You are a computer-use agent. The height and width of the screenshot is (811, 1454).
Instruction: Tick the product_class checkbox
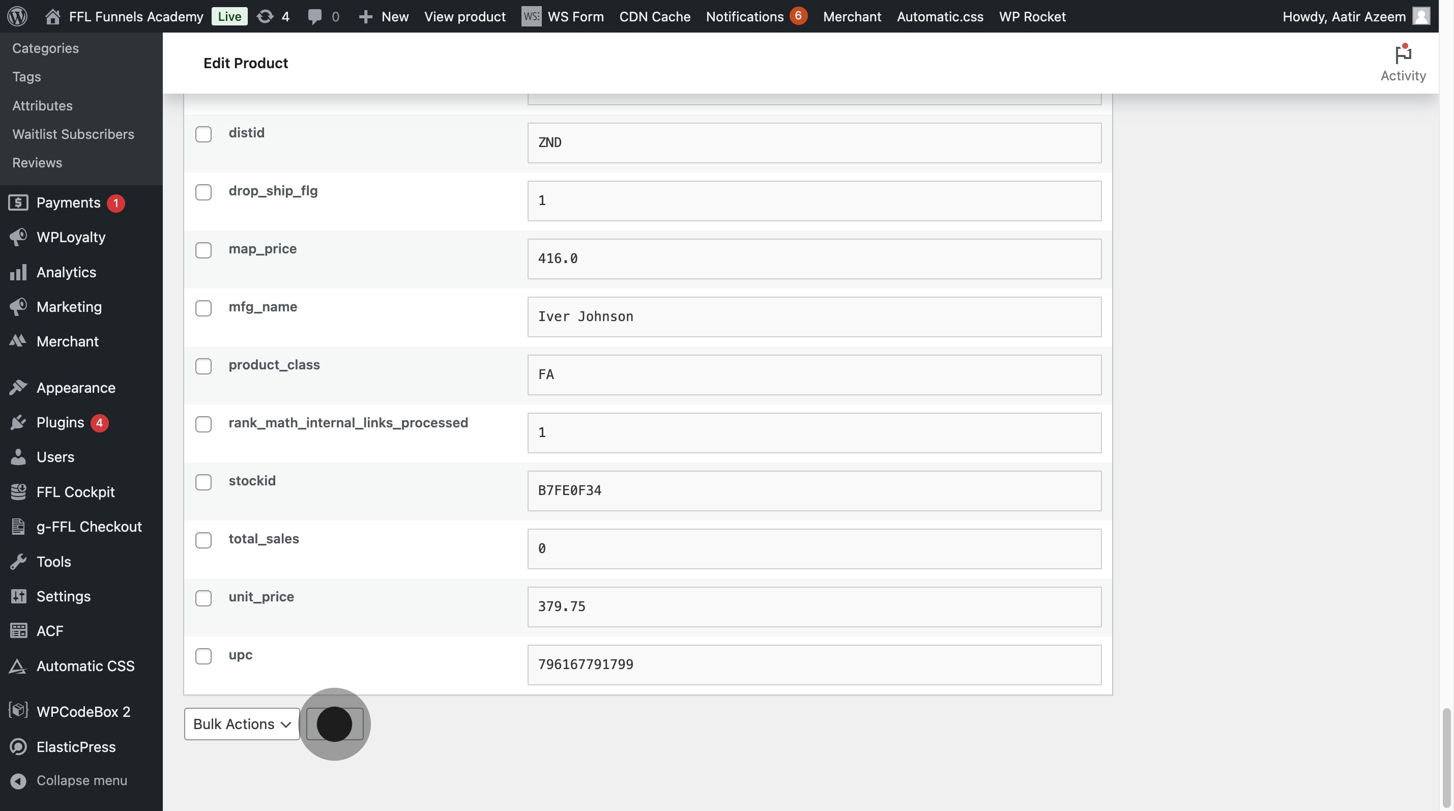tap(203, 366)
